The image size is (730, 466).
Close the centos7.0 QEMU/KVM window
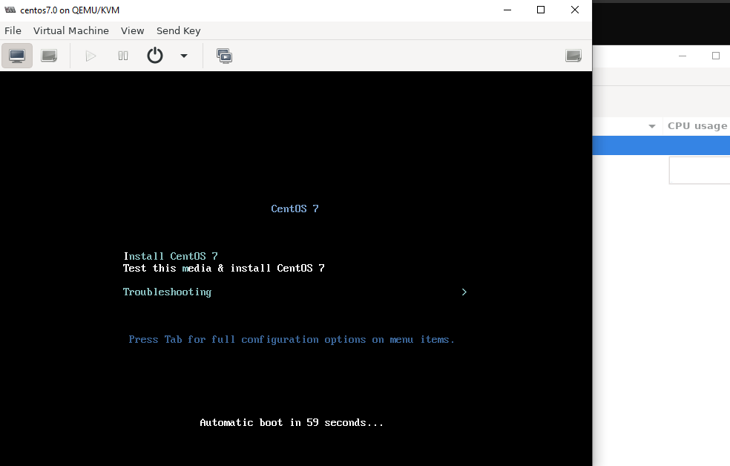(575, 10)
